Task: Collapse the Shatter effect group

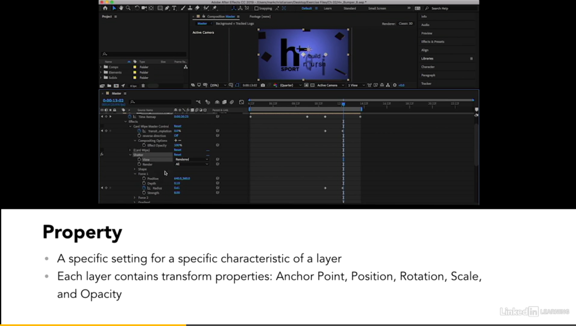Action: coord(130,155)
